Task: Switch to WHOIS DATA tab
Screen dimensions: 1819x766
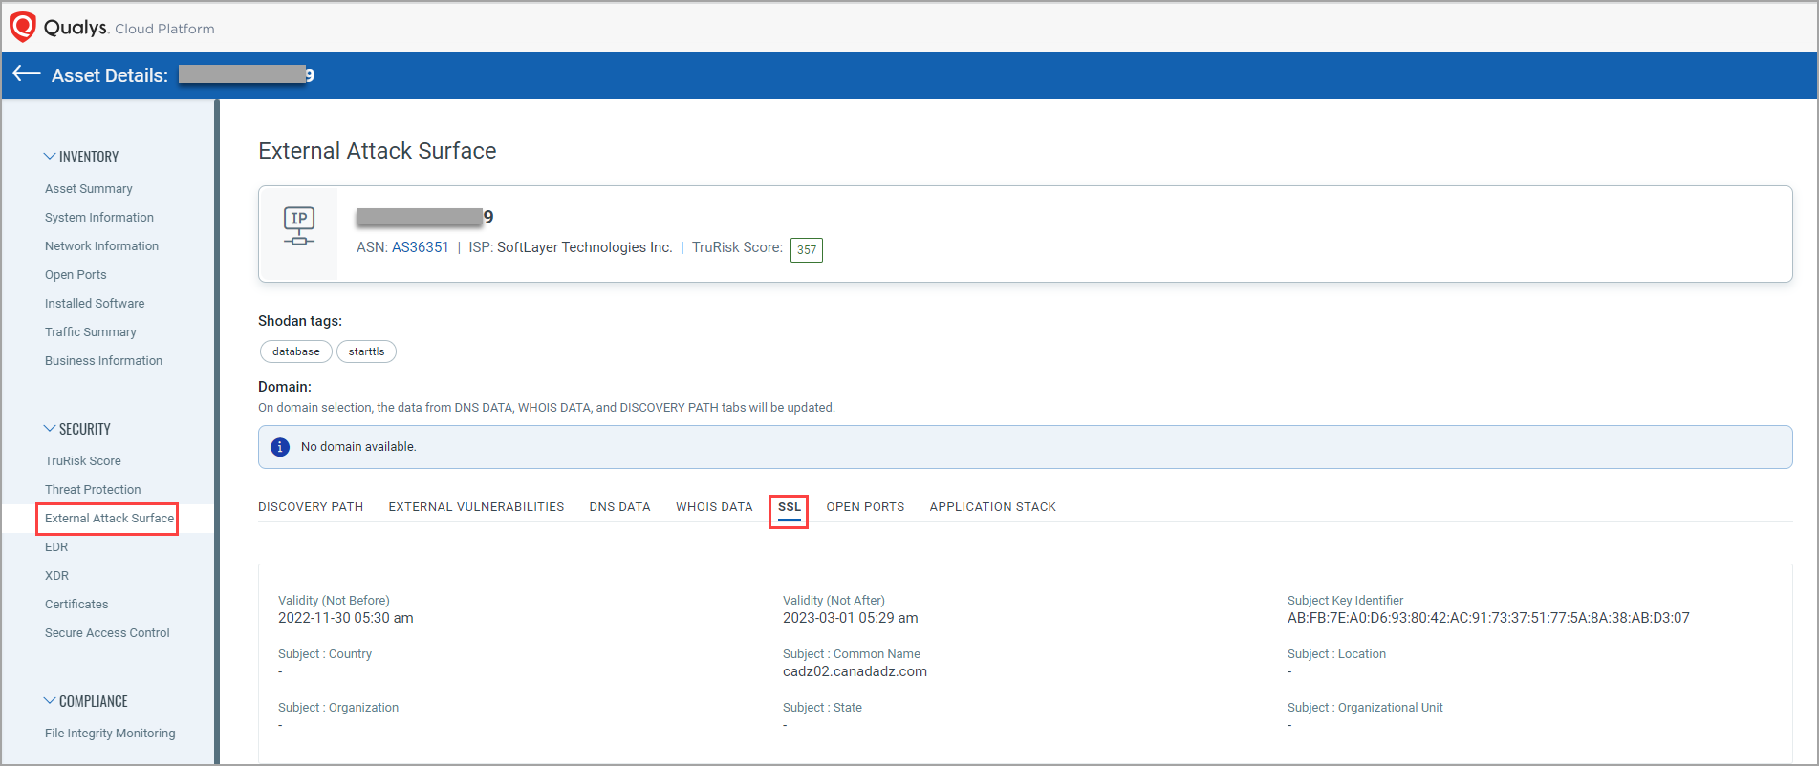Action: point(714,507)
